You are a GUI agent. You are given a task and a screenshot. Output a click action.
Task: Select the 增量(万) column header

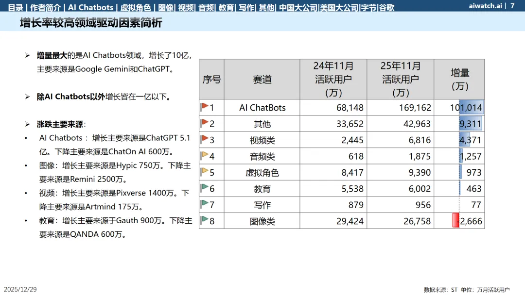pyautogui.click(x=460, y=80)
